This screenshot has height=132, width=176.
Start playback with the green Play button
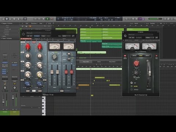47,19
